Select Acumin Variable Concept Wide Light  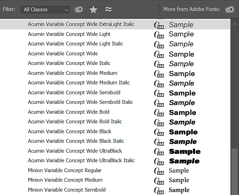(x=115, y=34)
